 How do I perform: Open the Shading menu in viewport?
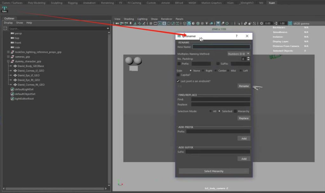point(129,19)
